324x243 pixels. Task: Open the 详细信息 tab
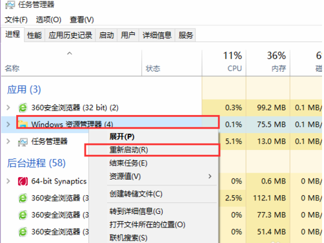point(157,35)
